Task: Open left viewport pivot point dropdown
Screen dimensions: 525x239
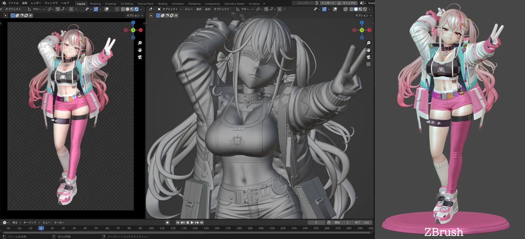Action: [50, 9]
